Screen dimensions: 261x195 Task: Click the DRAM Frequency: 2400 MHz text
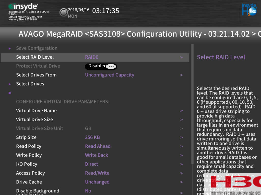coord(25,17)
